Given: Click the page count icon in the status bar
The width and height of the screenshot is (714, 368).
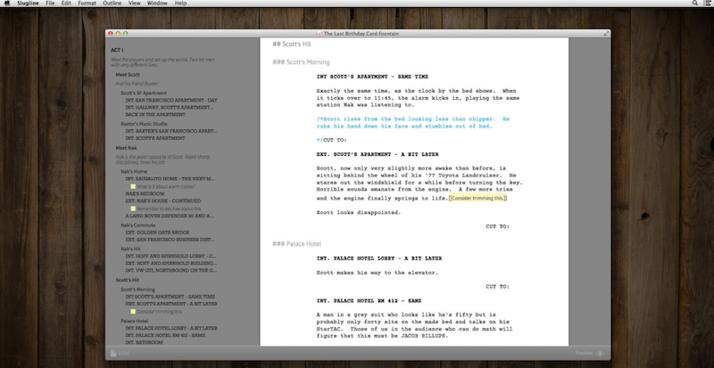Looking at the screenshot, I should point(113,353).
